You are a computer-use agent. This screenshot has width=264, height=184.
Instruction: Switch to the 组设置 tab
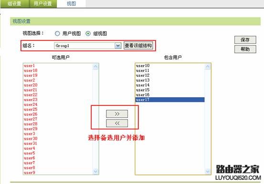(14, 4)
